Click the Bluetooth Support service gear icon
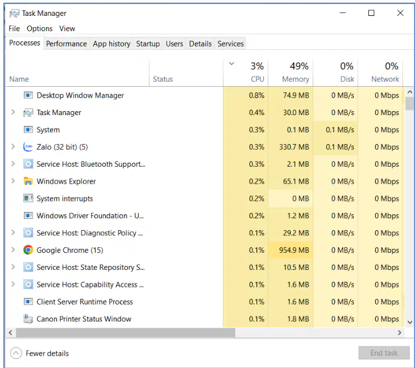415x368 pixels. click(x=28, y=164)
